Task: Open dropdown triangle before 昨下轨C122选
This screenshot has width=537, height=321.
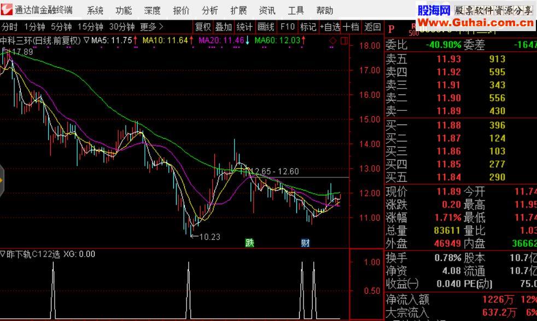Action: click(3, 254)
